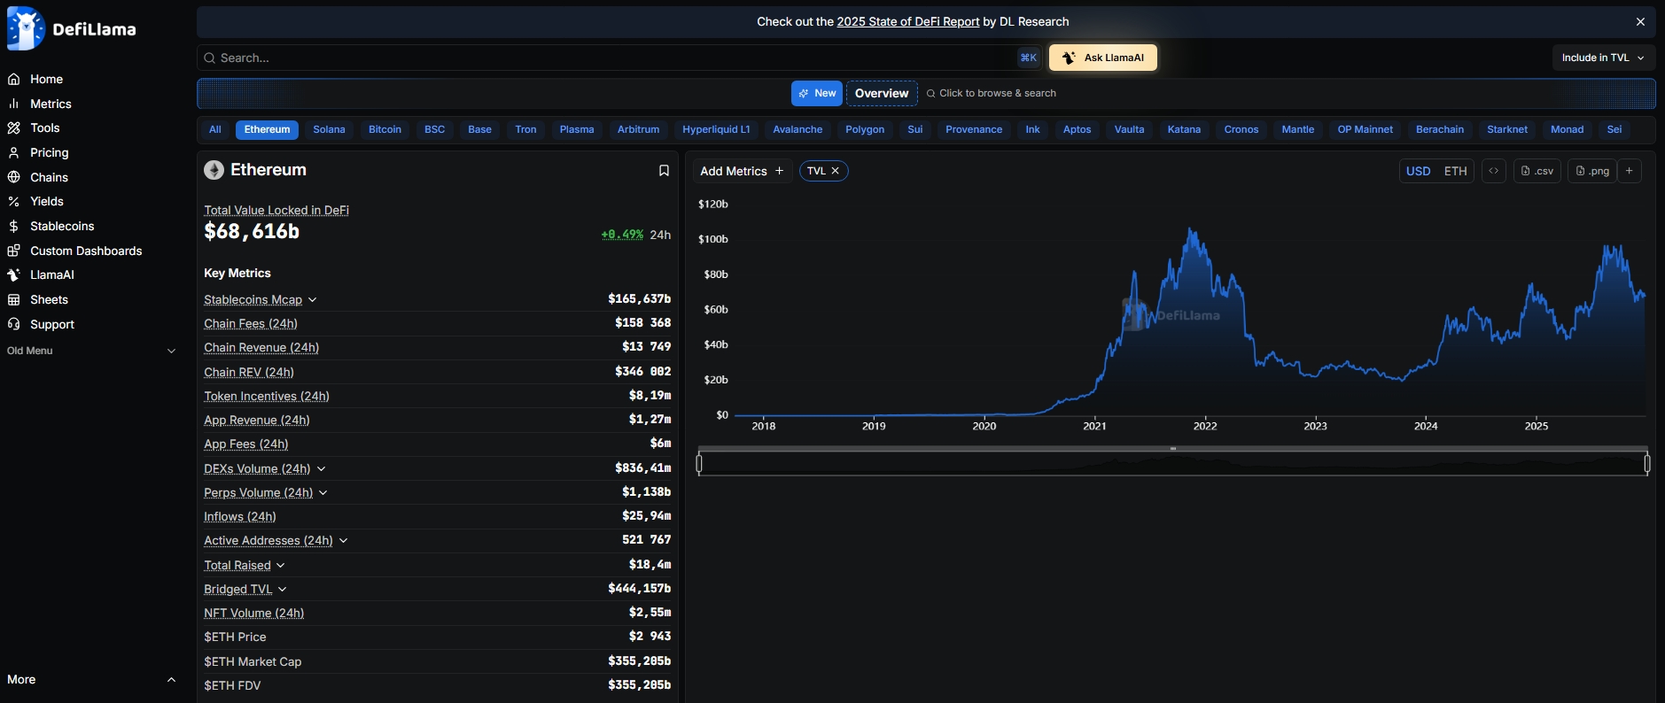
Task: Select the Sei chain tab
Action: tap(1614, 129)
